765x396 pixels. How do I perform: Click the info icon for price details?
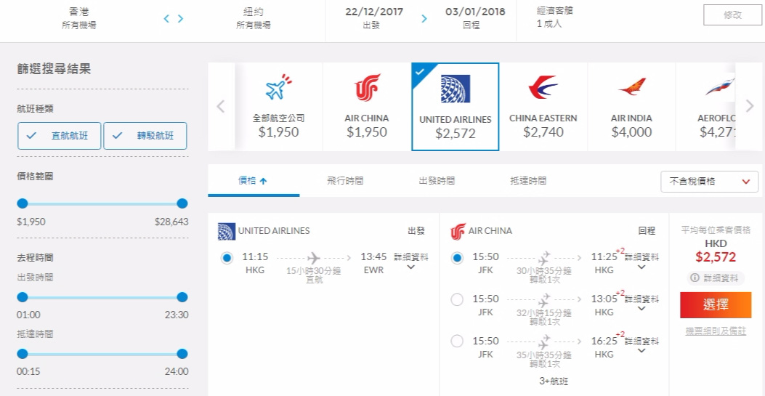[x=695, y=278]
